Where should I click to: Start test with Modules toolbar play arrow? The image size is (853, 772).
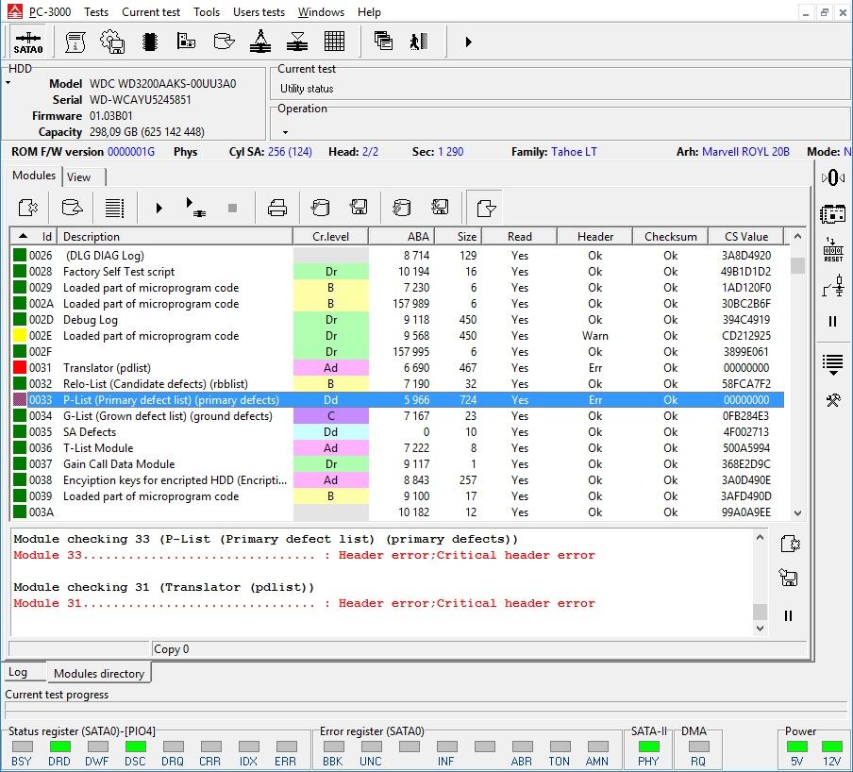pos(159,208)
